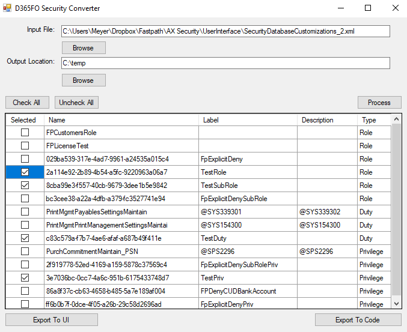Run the Process button

[x=379, y=103]
